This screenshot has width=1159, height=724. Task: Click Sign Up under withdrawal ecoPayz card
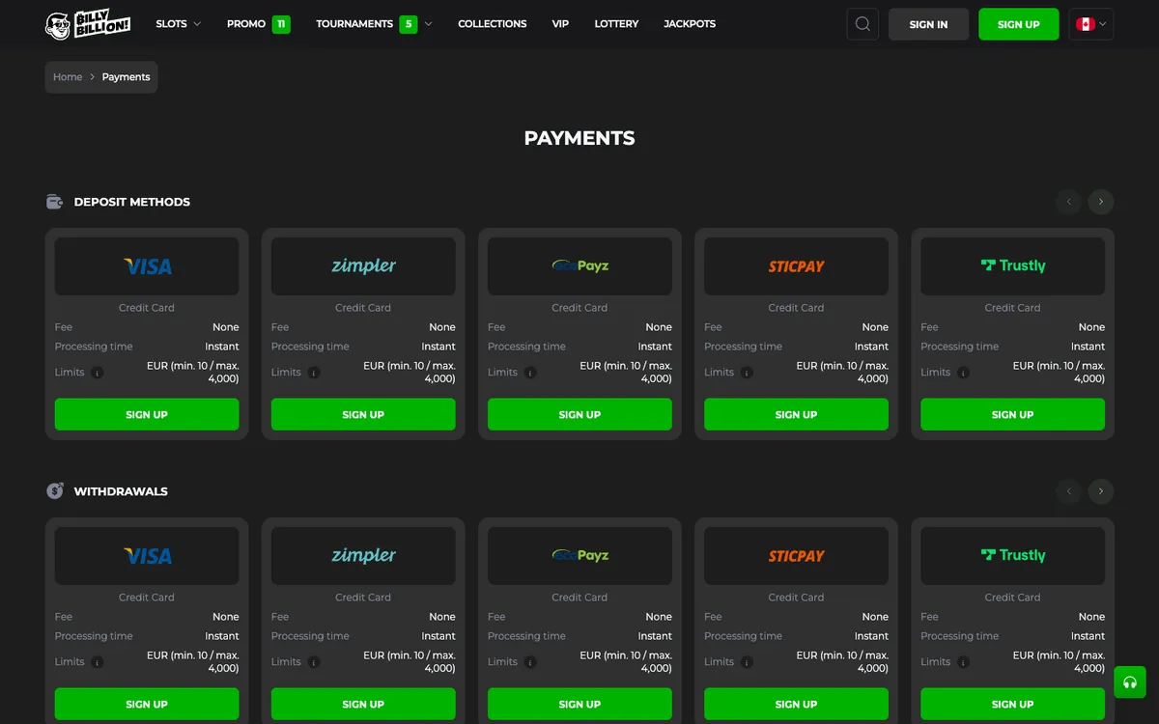tap(579, 704)
